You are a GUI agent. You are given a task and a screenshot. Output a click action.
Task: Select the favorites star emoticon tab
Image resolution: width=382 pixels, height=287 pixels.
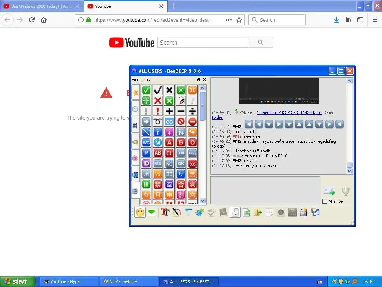tap(135, 93)
